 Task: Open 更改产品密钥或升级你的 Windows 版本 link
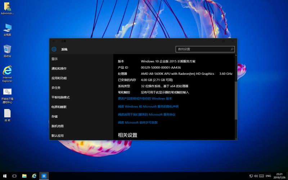pos(145,99)
